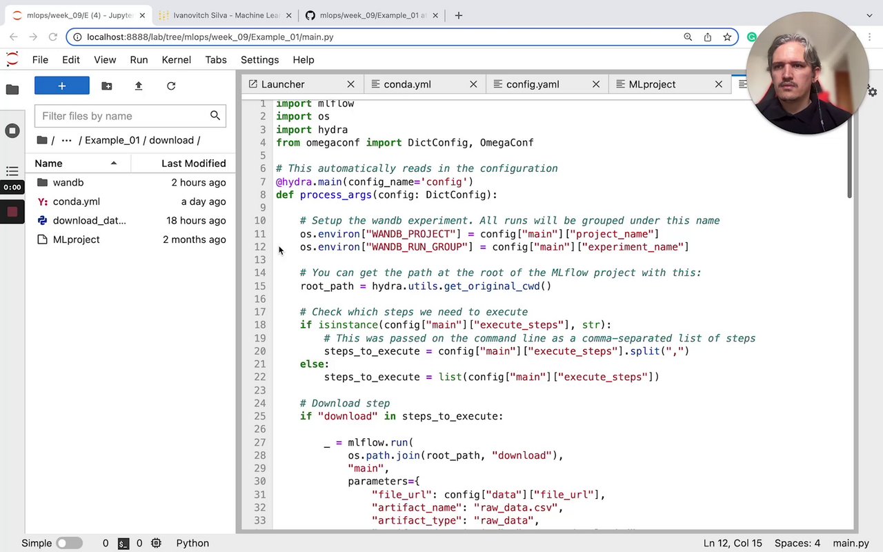Open the File Browser sidebar panel
This screenshot has width=883, height=552.
pyautogui.click(x=12, y=89)
